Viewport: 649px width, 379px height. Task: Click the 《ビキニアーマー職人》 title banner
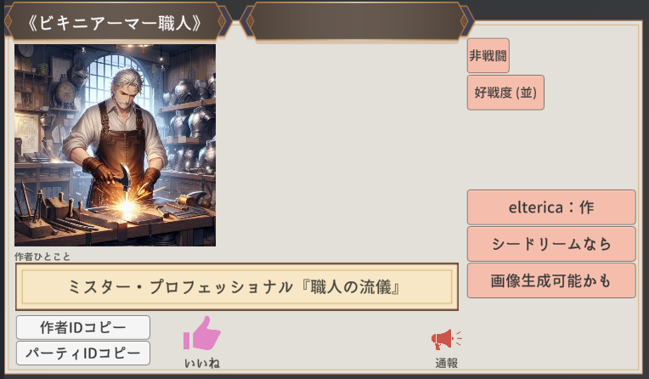coord(115,22)
